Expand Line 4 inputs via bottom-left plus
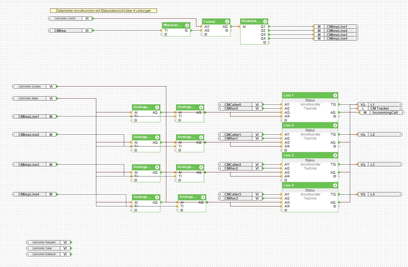 (x=286, y=210)
